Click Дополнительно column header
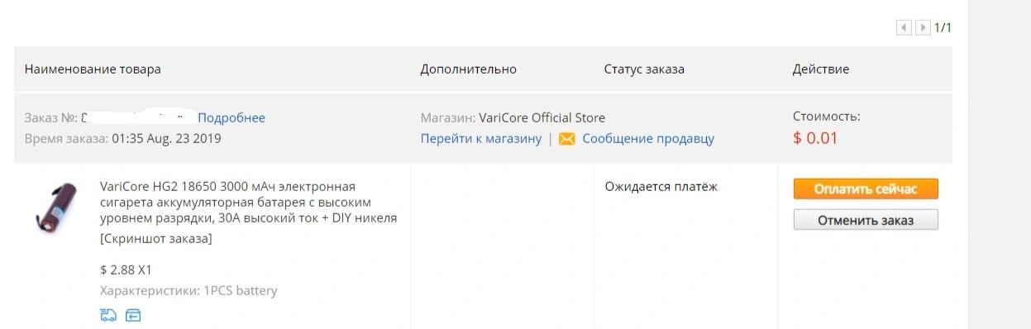Image resolution: width=1031 pixels, height=329 pixels. (x=468, y=69)
